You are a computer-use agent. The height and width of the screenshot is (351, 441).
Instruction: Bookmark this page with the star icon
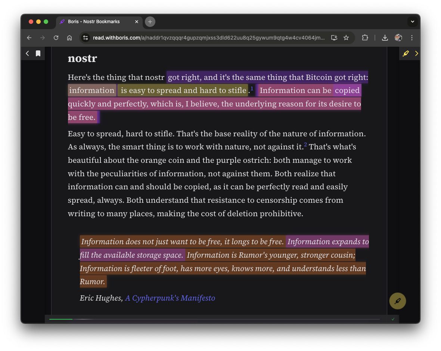[x=346, y=38]
